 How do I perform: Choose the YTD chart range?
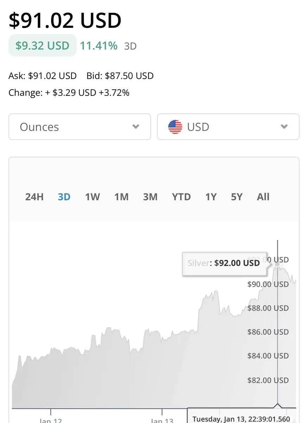click(x=181, y=197)
